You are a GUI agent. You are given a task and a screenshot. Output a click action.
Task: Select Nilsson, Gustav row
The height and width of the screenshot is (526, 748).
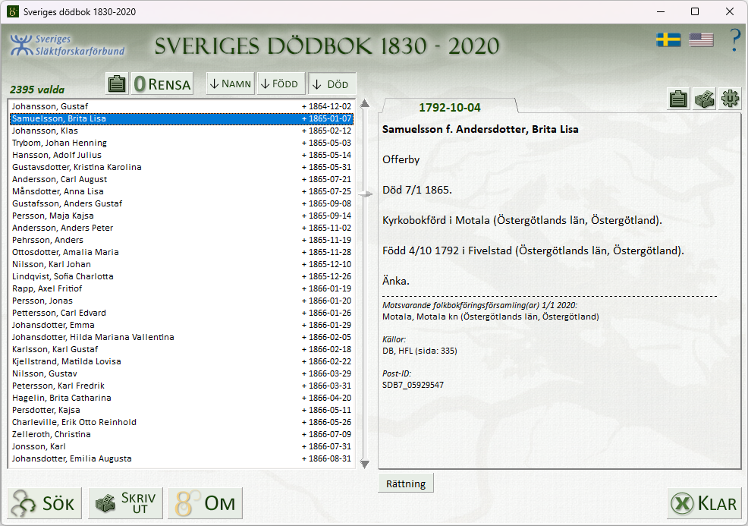(x=181, y=373)
